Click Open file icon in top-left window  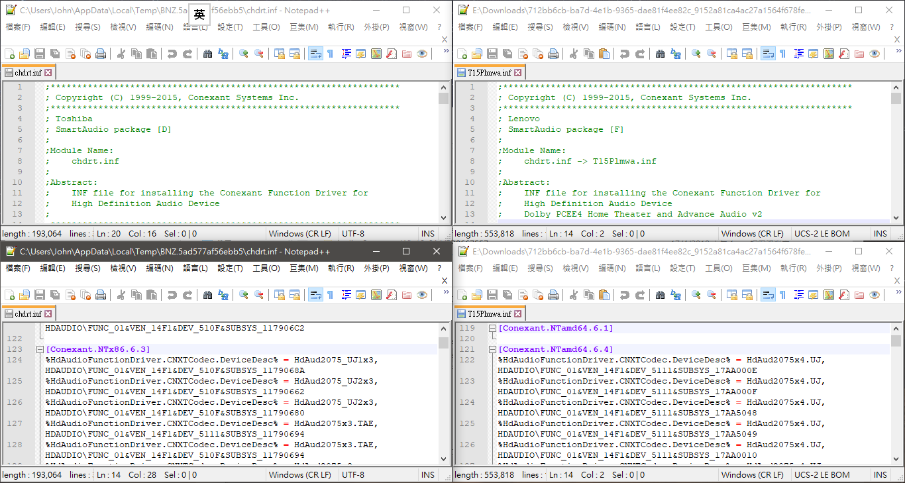point(25,54)
